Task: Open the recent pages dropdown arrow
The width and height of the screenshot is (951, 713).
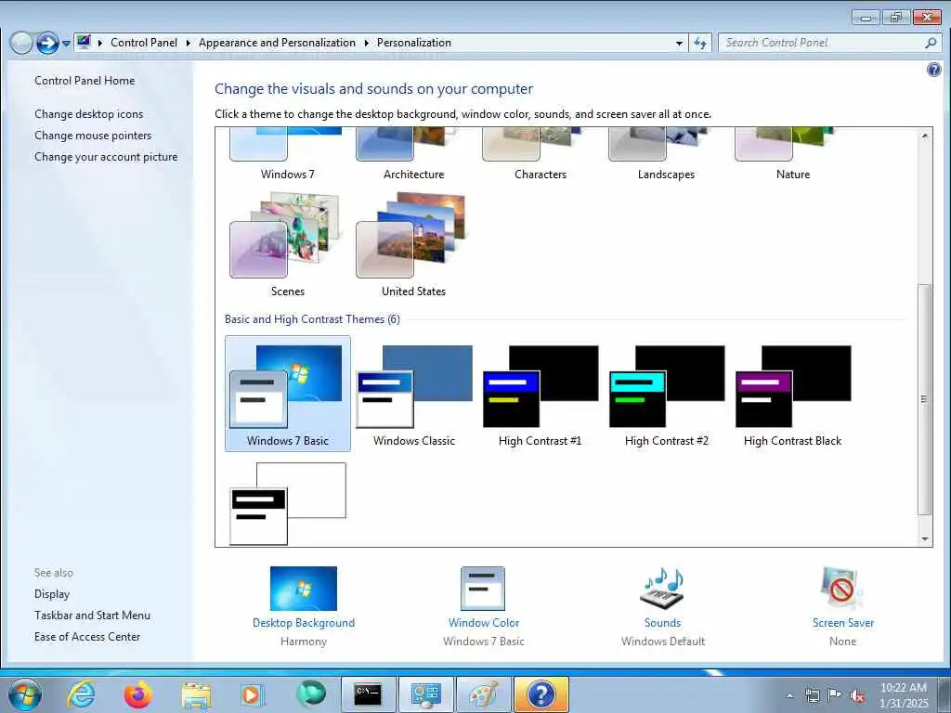Action: pyautogui.click(x=66, y=44)
